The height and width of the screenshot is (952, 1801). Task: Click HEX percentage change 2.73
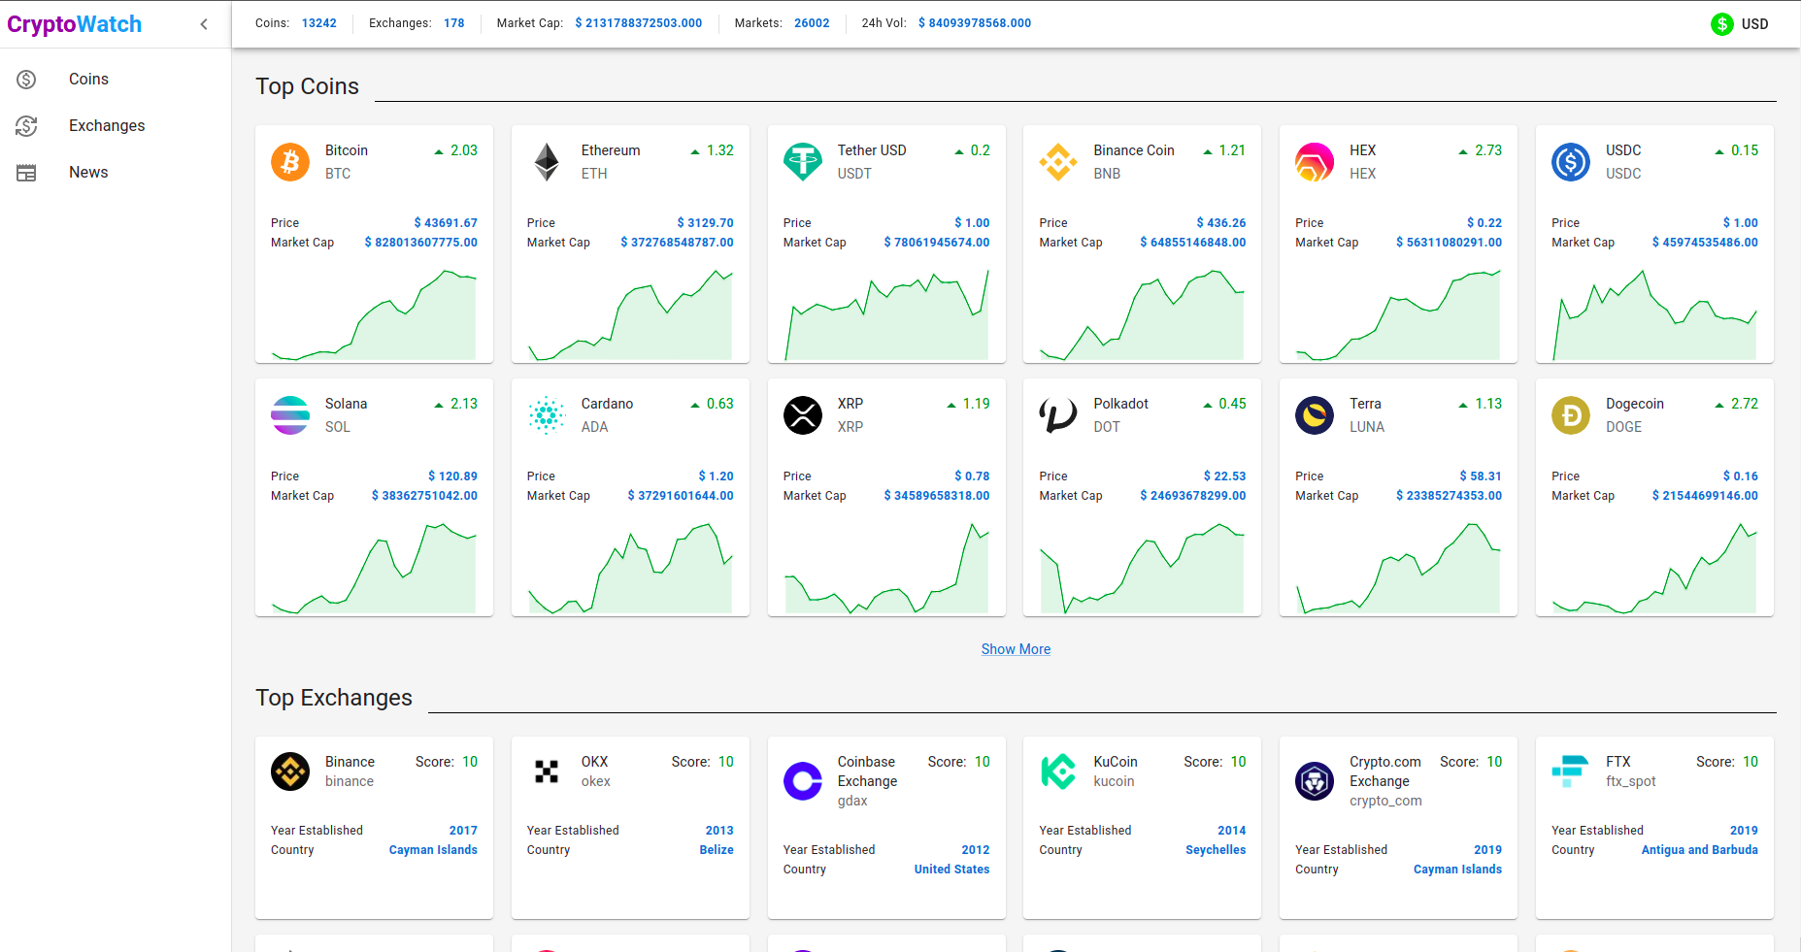coord(1488,150)
